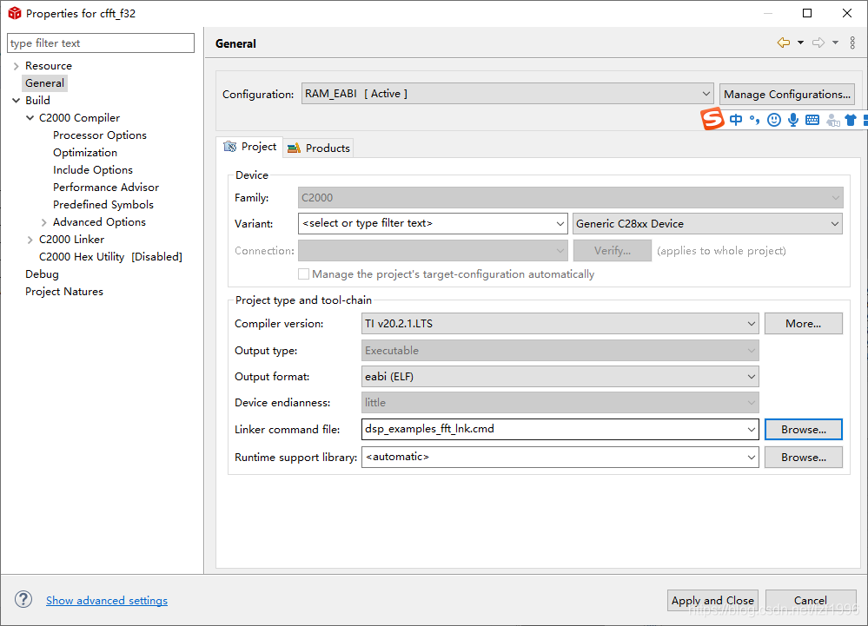The image size is (868, 626).
Task: Click the microphone voice input icon
Action: tap(793, 120)
